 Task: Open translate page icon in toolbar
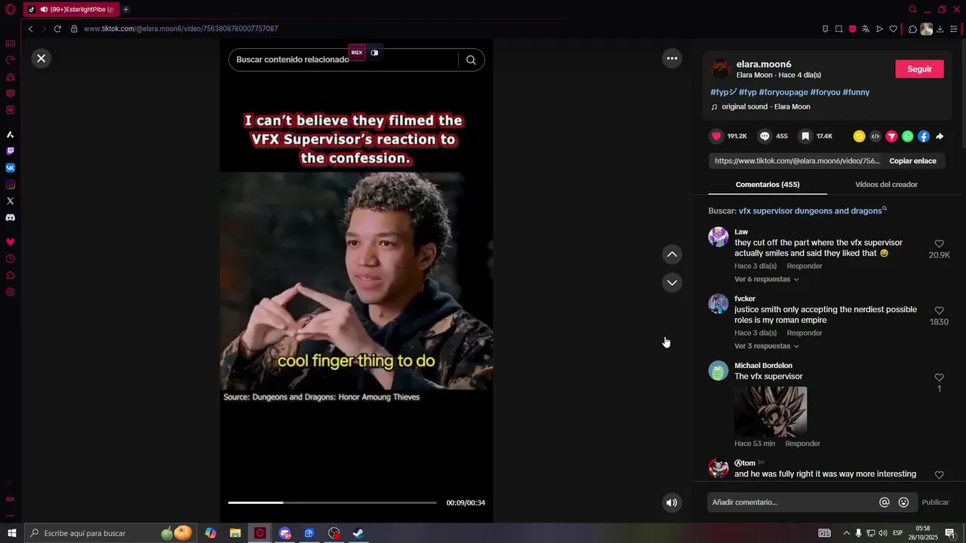(866, 29)
